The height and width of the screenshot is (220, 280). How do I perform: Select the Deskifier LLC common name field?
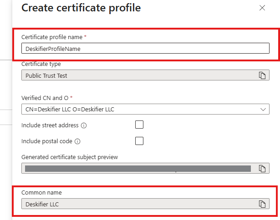click(x=145, y=204)
